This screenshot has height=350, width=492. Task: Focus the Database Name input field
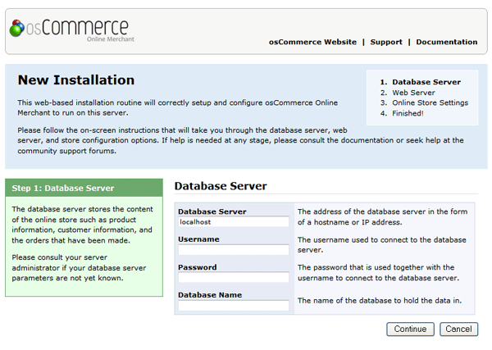[x=234, y=306]
